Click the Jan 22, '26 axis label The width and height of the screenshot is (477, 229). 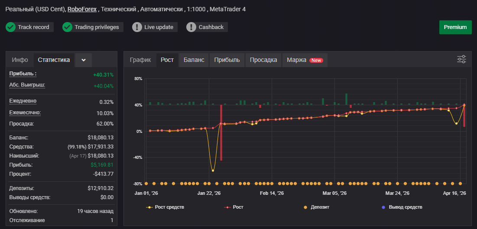[209, 193]
